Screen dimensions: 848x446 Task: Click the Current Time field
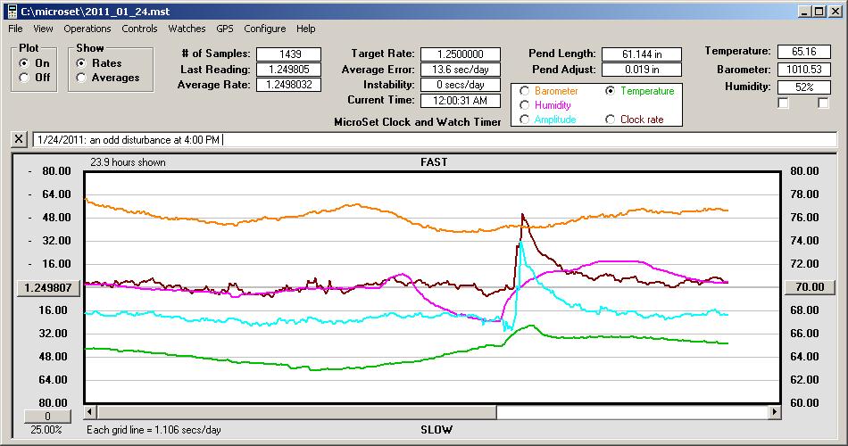(x=461, y=101)
